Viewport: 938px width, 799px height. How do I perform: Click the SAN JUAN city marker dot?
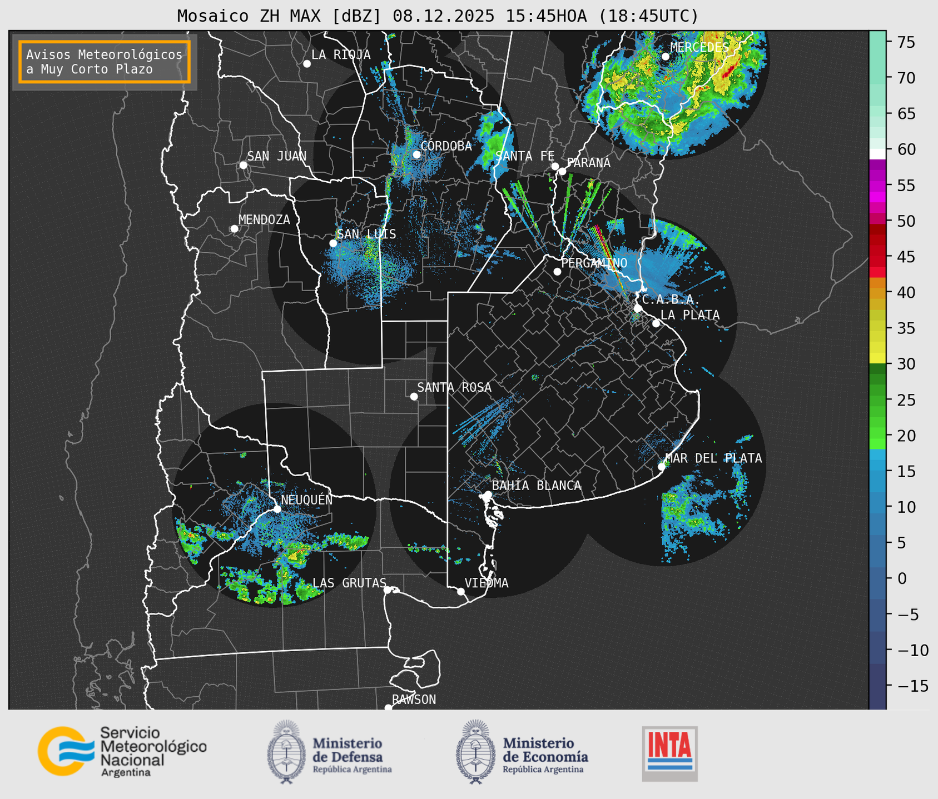243,165
